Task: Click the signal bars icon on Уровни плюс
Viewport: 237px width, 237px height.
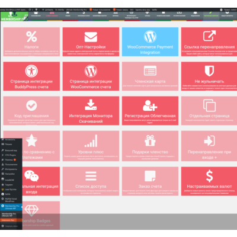Action: click(x=91, y=141)
